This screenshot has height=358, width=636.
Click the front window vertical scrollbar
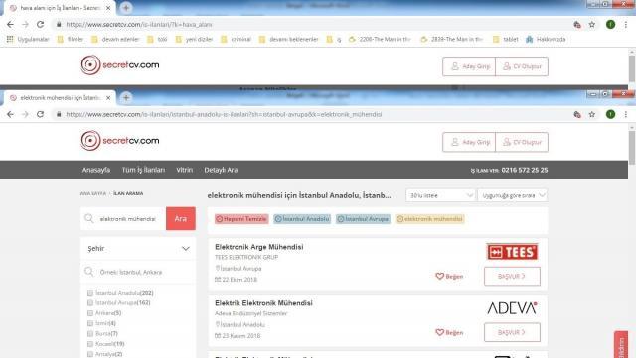tap(632, 148)
